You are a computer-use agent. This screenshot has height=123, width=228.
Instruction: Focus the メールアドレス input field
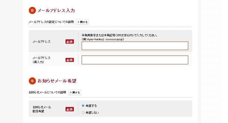[x=135, y=46]
